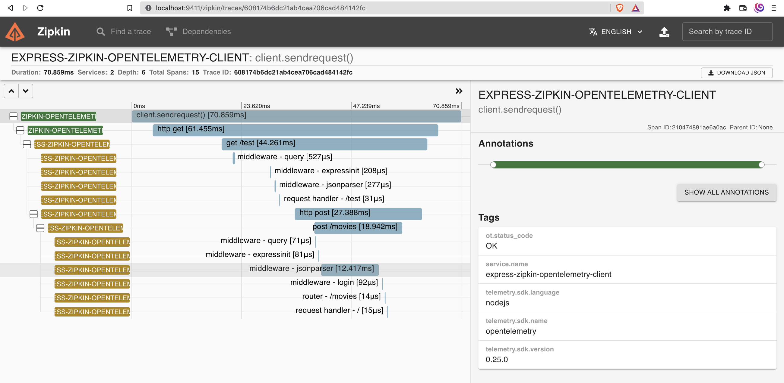This screenshot has height=383, width=784.
Task: Click the 47.239ms timeline tick label
Action: pos(366,106)
